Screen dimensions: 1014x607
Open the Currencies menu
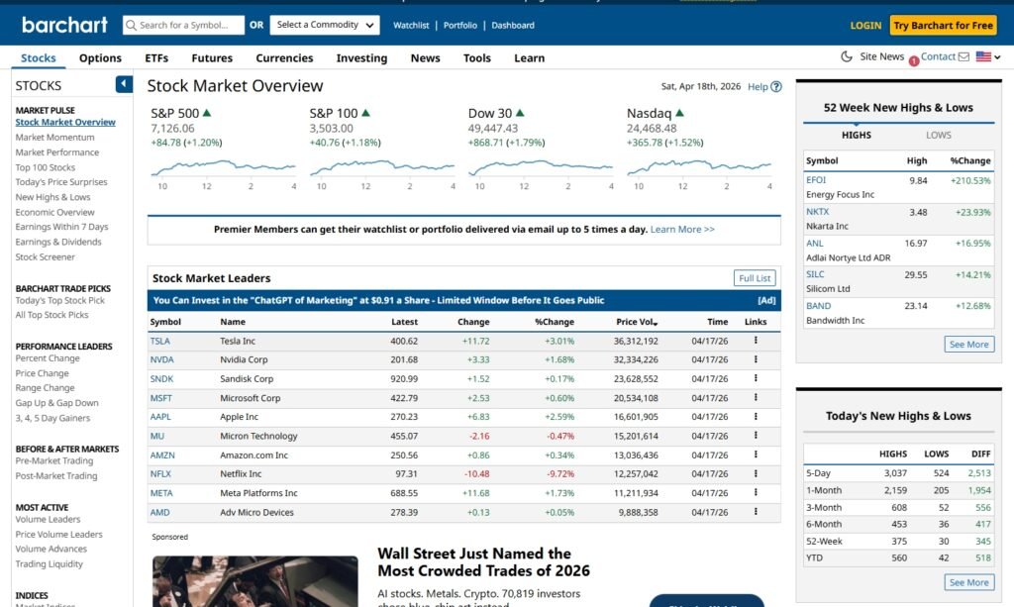[x=284, y=57]
